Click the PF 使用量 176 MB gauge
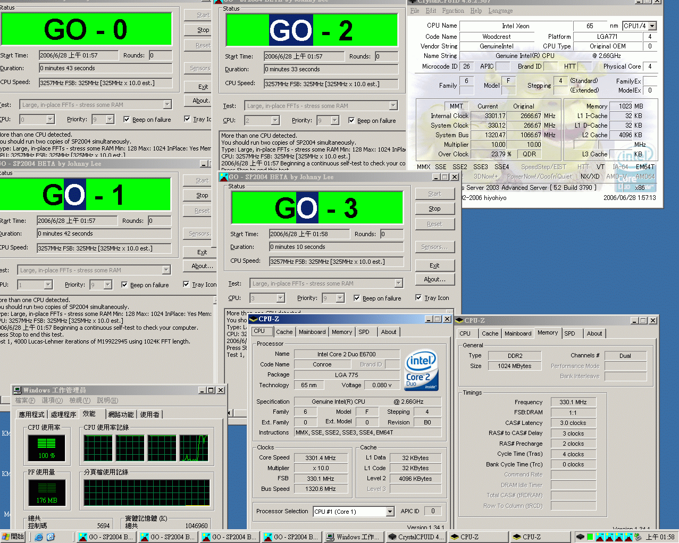This screenshot has height=543, width=679. click(x=46, y=492)
